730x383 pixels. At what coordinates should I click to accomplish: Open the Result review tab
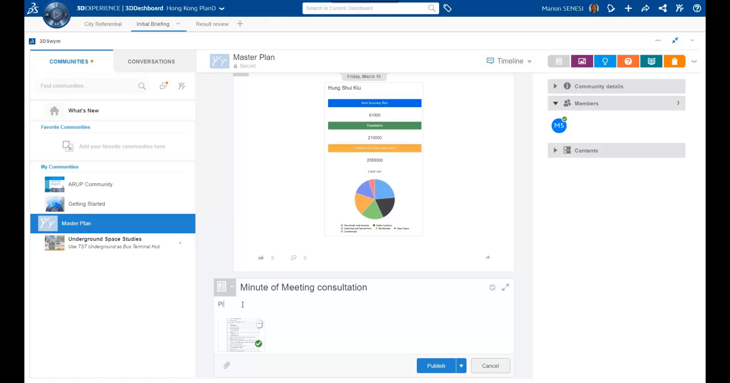212,24
